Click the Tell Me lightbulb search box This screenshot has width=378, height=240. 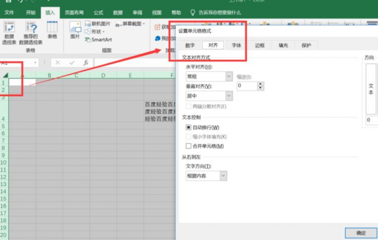(x=216, y=13)
